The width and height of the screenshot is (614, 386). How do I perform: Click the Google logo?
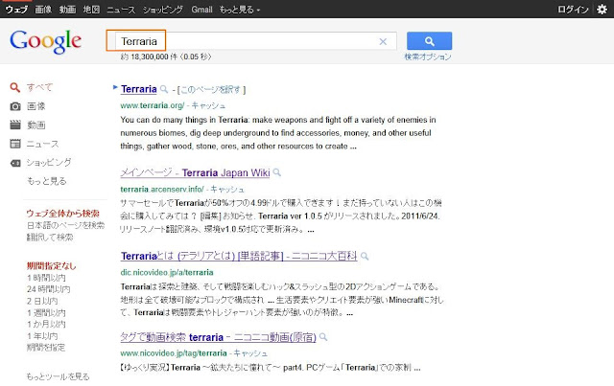(x=45, y=41)
